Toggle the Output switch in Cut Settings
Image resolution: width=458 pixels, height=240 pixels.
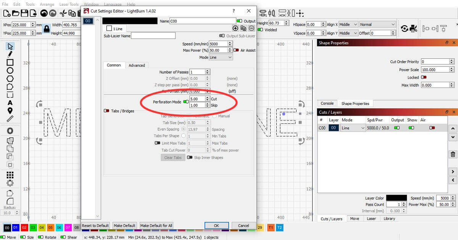tap(239, 21)
